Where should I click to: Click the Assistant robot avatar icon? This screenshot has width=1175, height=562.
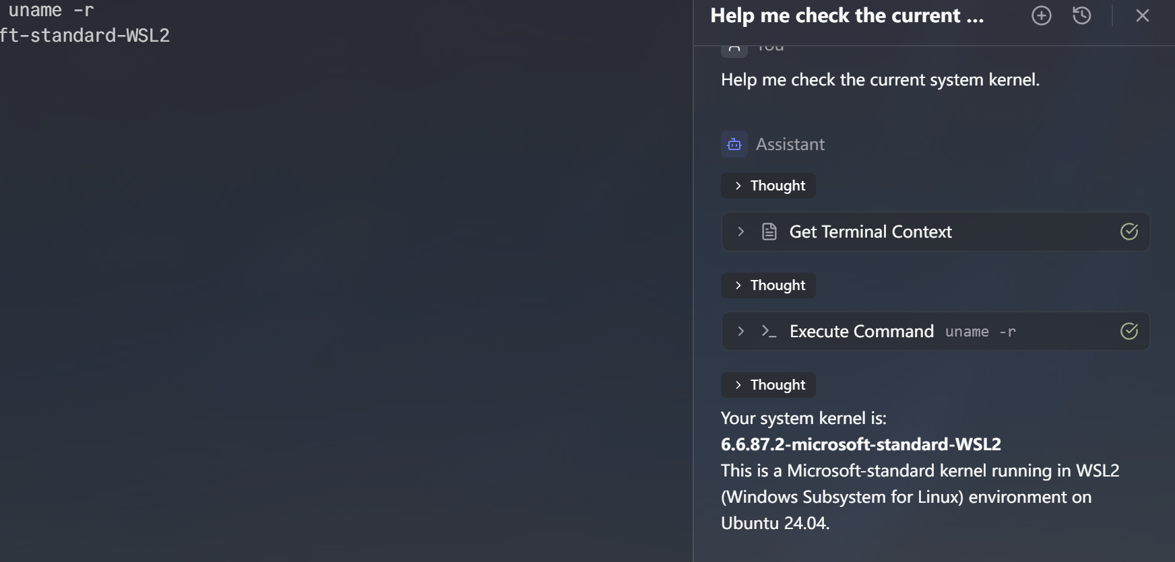pos(734,144)
